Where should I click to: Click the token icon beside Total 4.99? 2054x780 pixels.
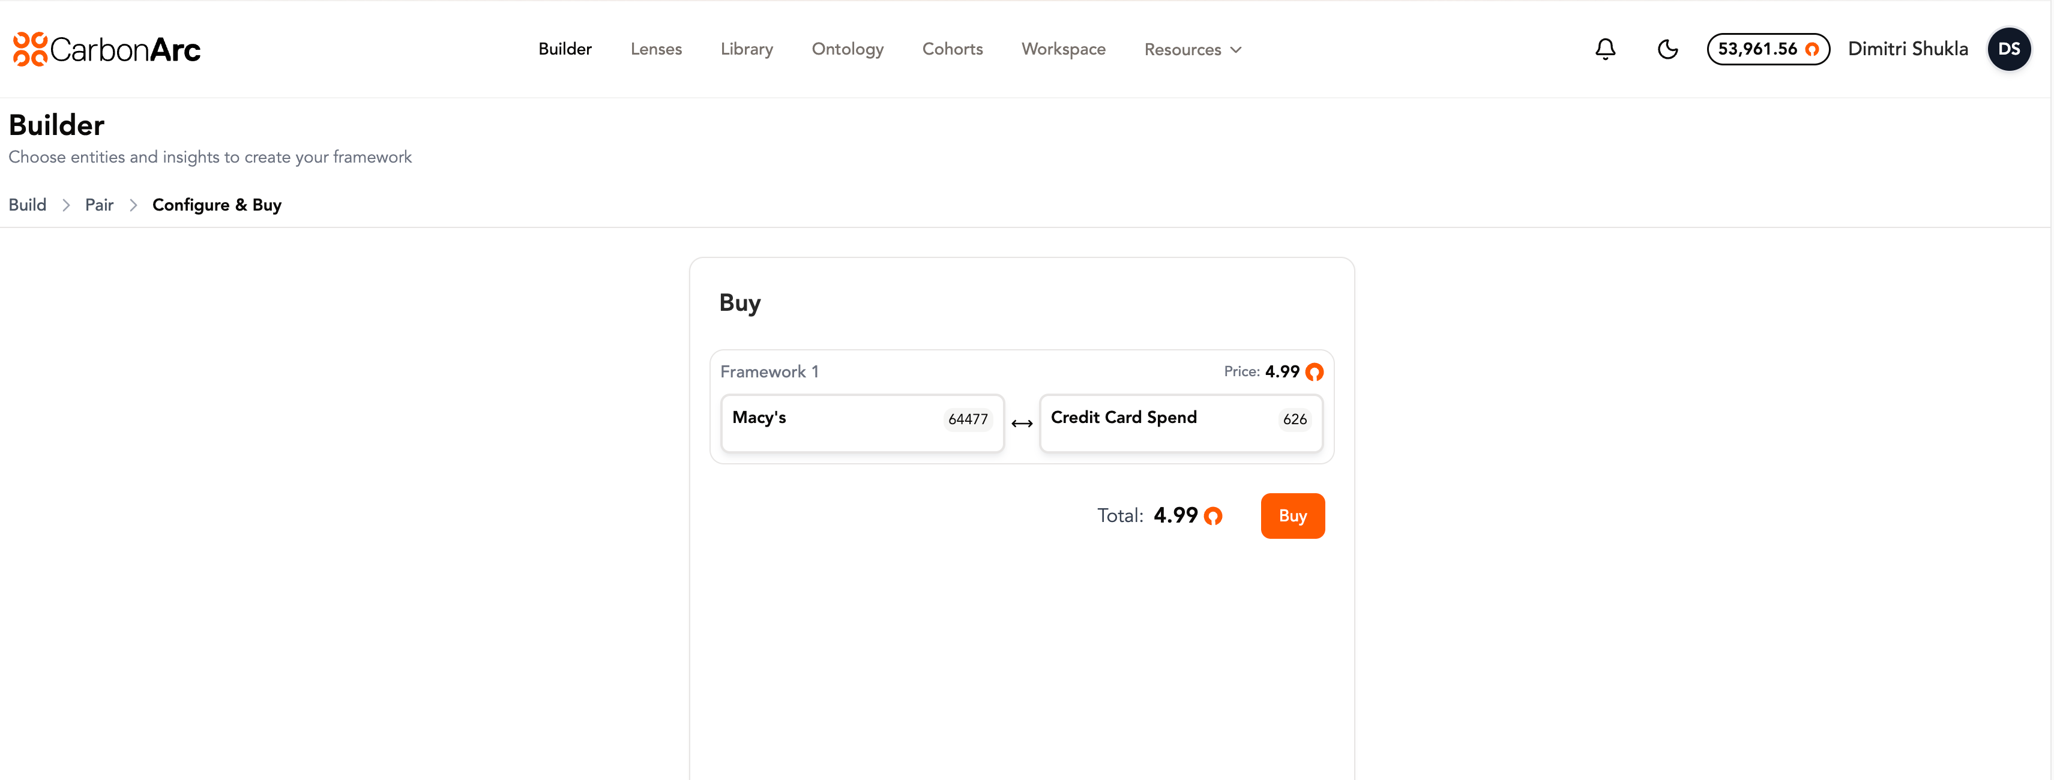coord(1213,516)
